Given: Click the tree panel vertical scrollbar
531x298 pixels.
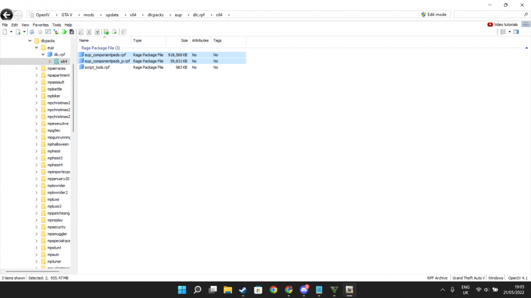Looking at the screenshot, I should coord(73,98).
